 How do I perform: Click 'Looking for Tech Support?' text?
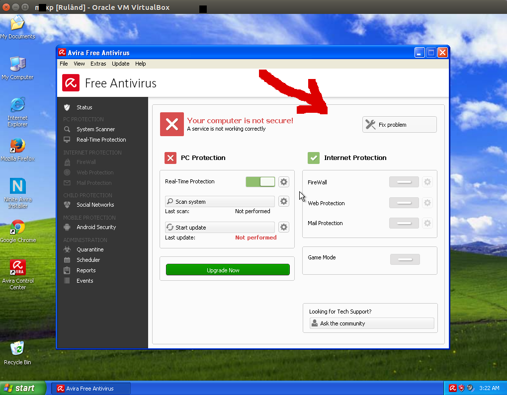[340, 312]
